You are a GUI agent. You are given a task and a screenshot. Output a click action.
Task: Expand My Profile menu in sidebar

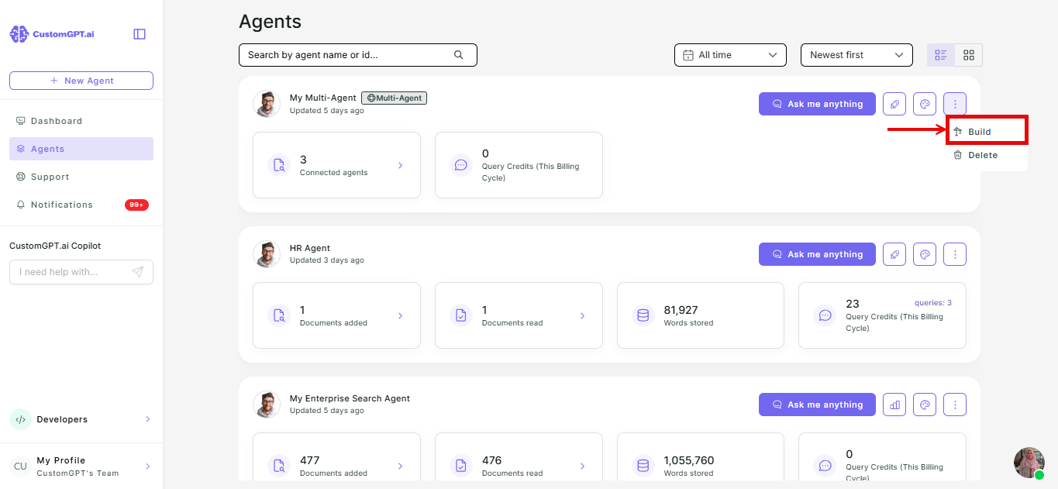pos(81,467)
